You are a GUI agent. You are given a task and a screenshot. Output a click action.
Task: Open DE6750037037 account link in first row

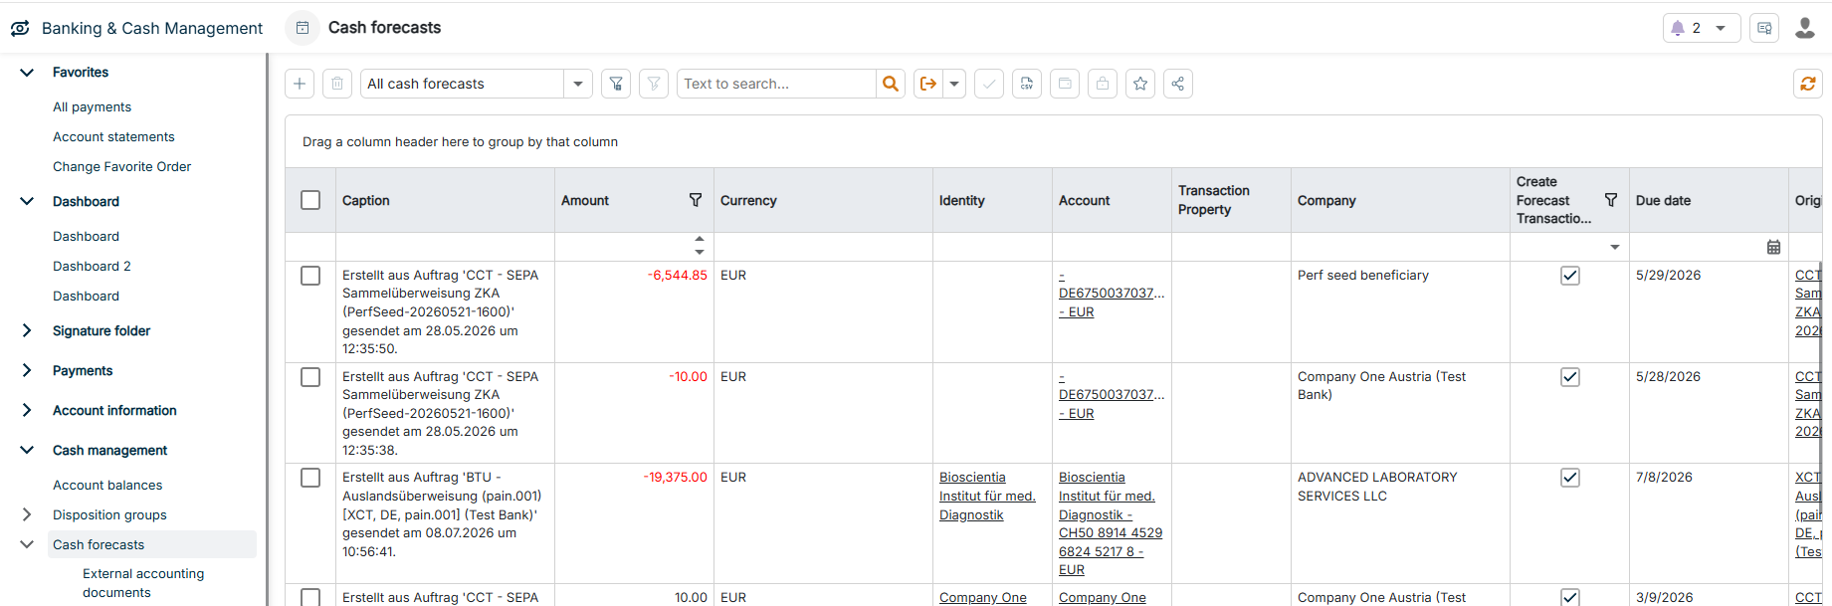[1112, 294]
